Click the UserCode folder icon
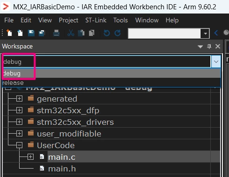229x177 pixels. coord(31,145)
